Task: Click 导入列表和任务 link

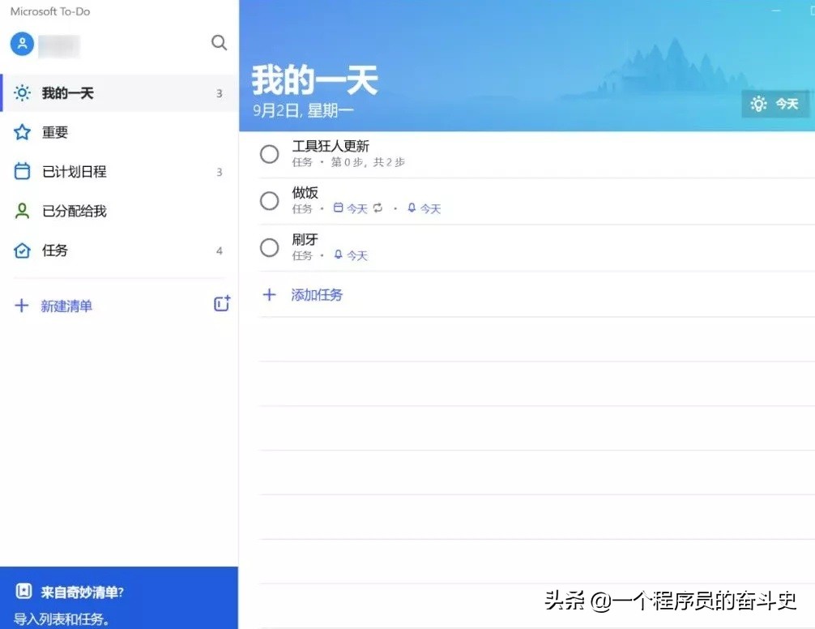Action: tap(61, 618)
